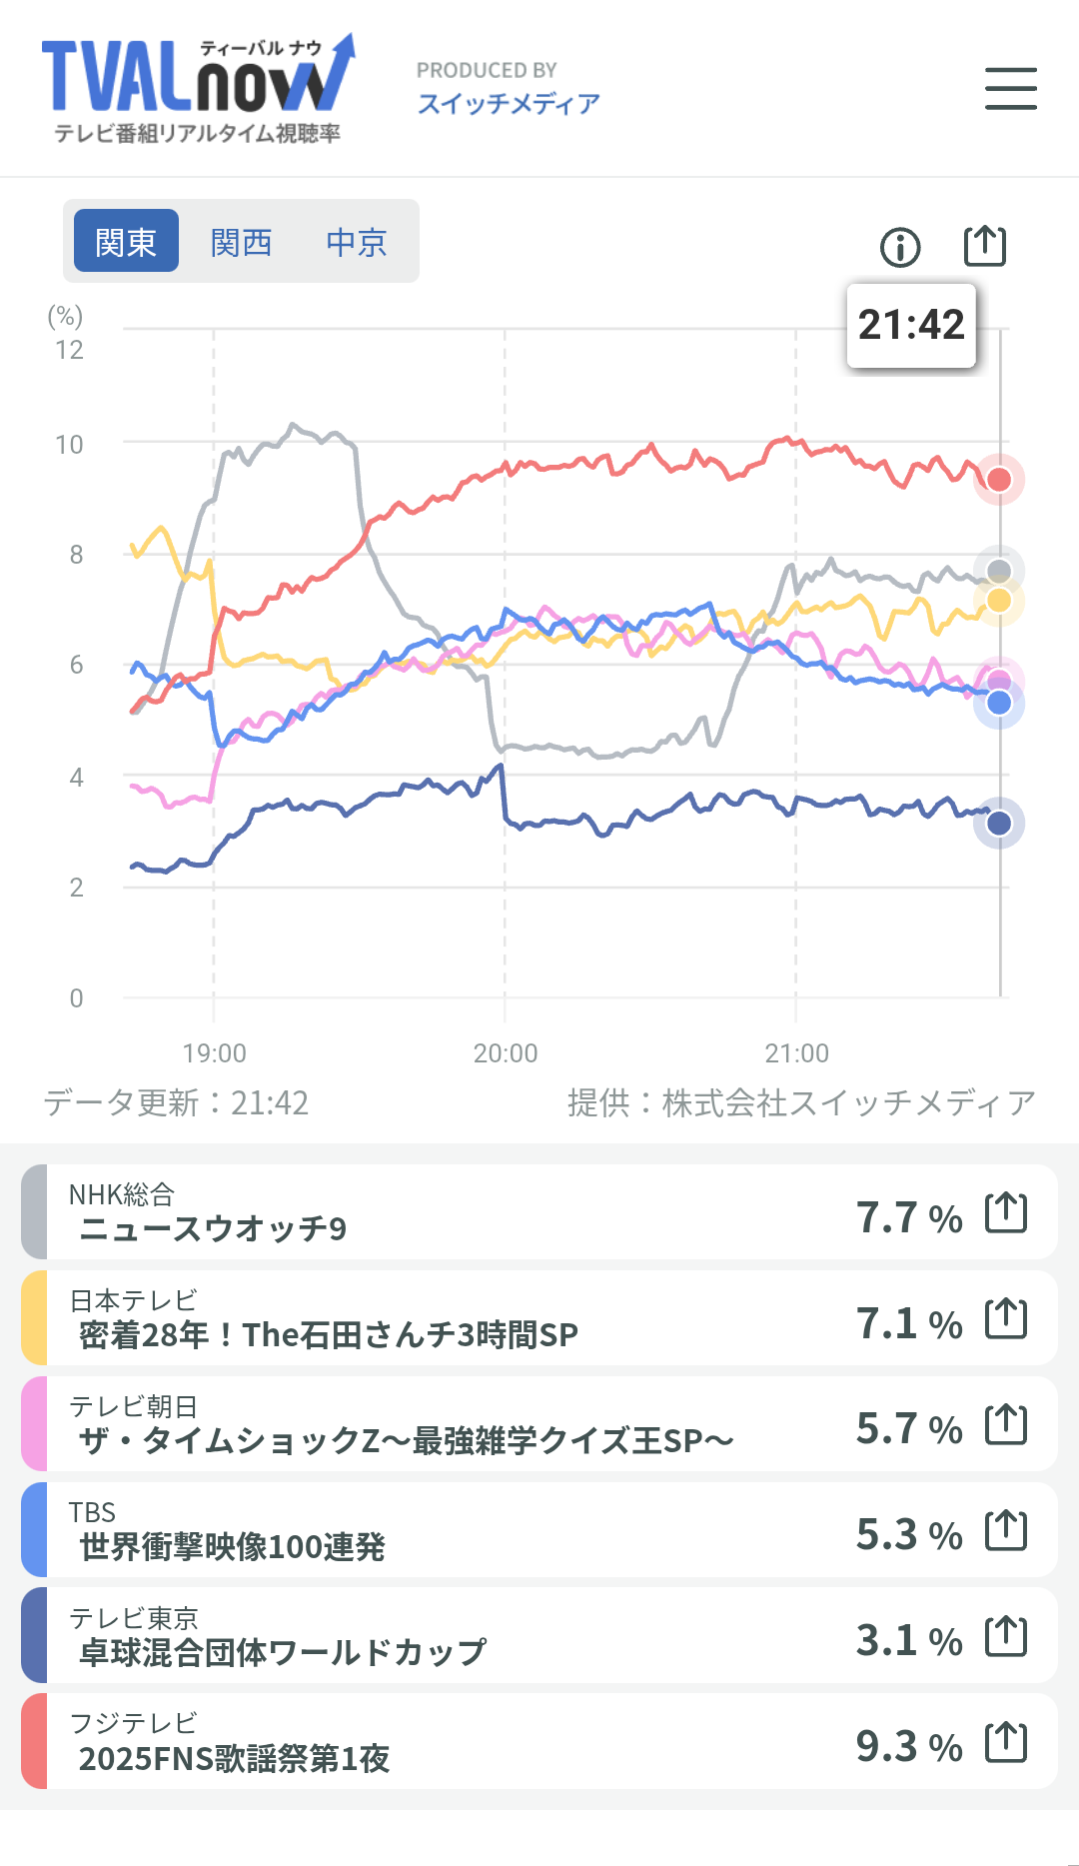Viewport: 1079px width, 1866px height.
Task: Select the 関東 region tab
Action: coord(126,241)
